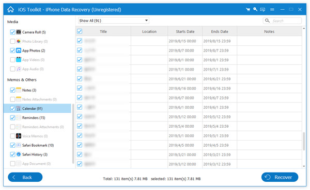Sort by the Notes column header
Viewport: 310px width, 190px height.
269,31
